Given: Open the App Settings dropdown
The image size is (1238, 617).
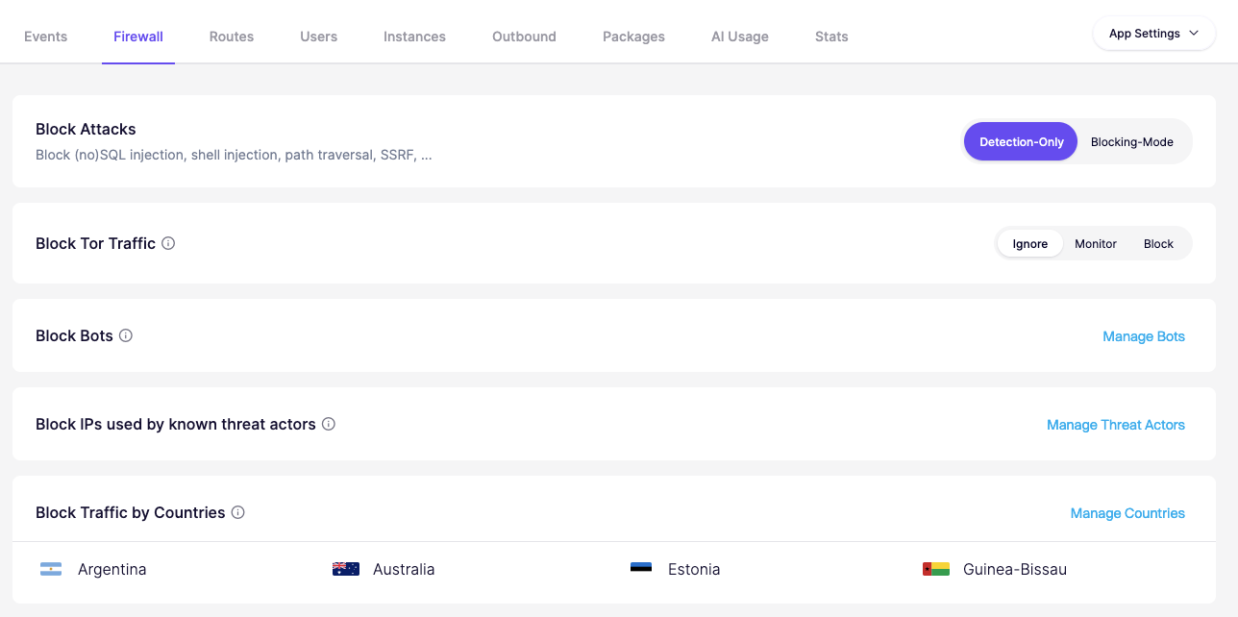Looking at the screenshot, I should 1153,33.
